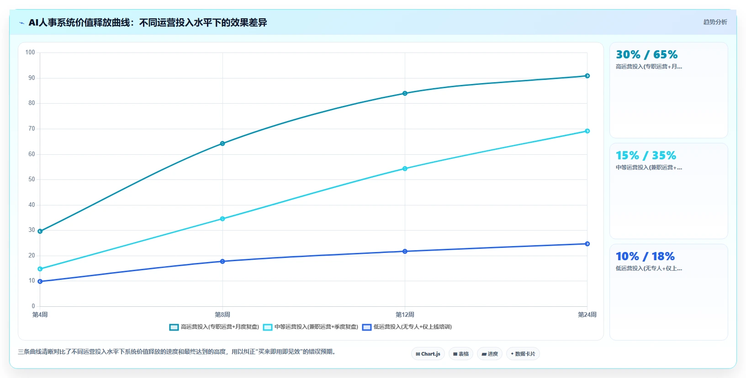Click the footer description starting 三条曲线清晰对比

pos(178,352)
